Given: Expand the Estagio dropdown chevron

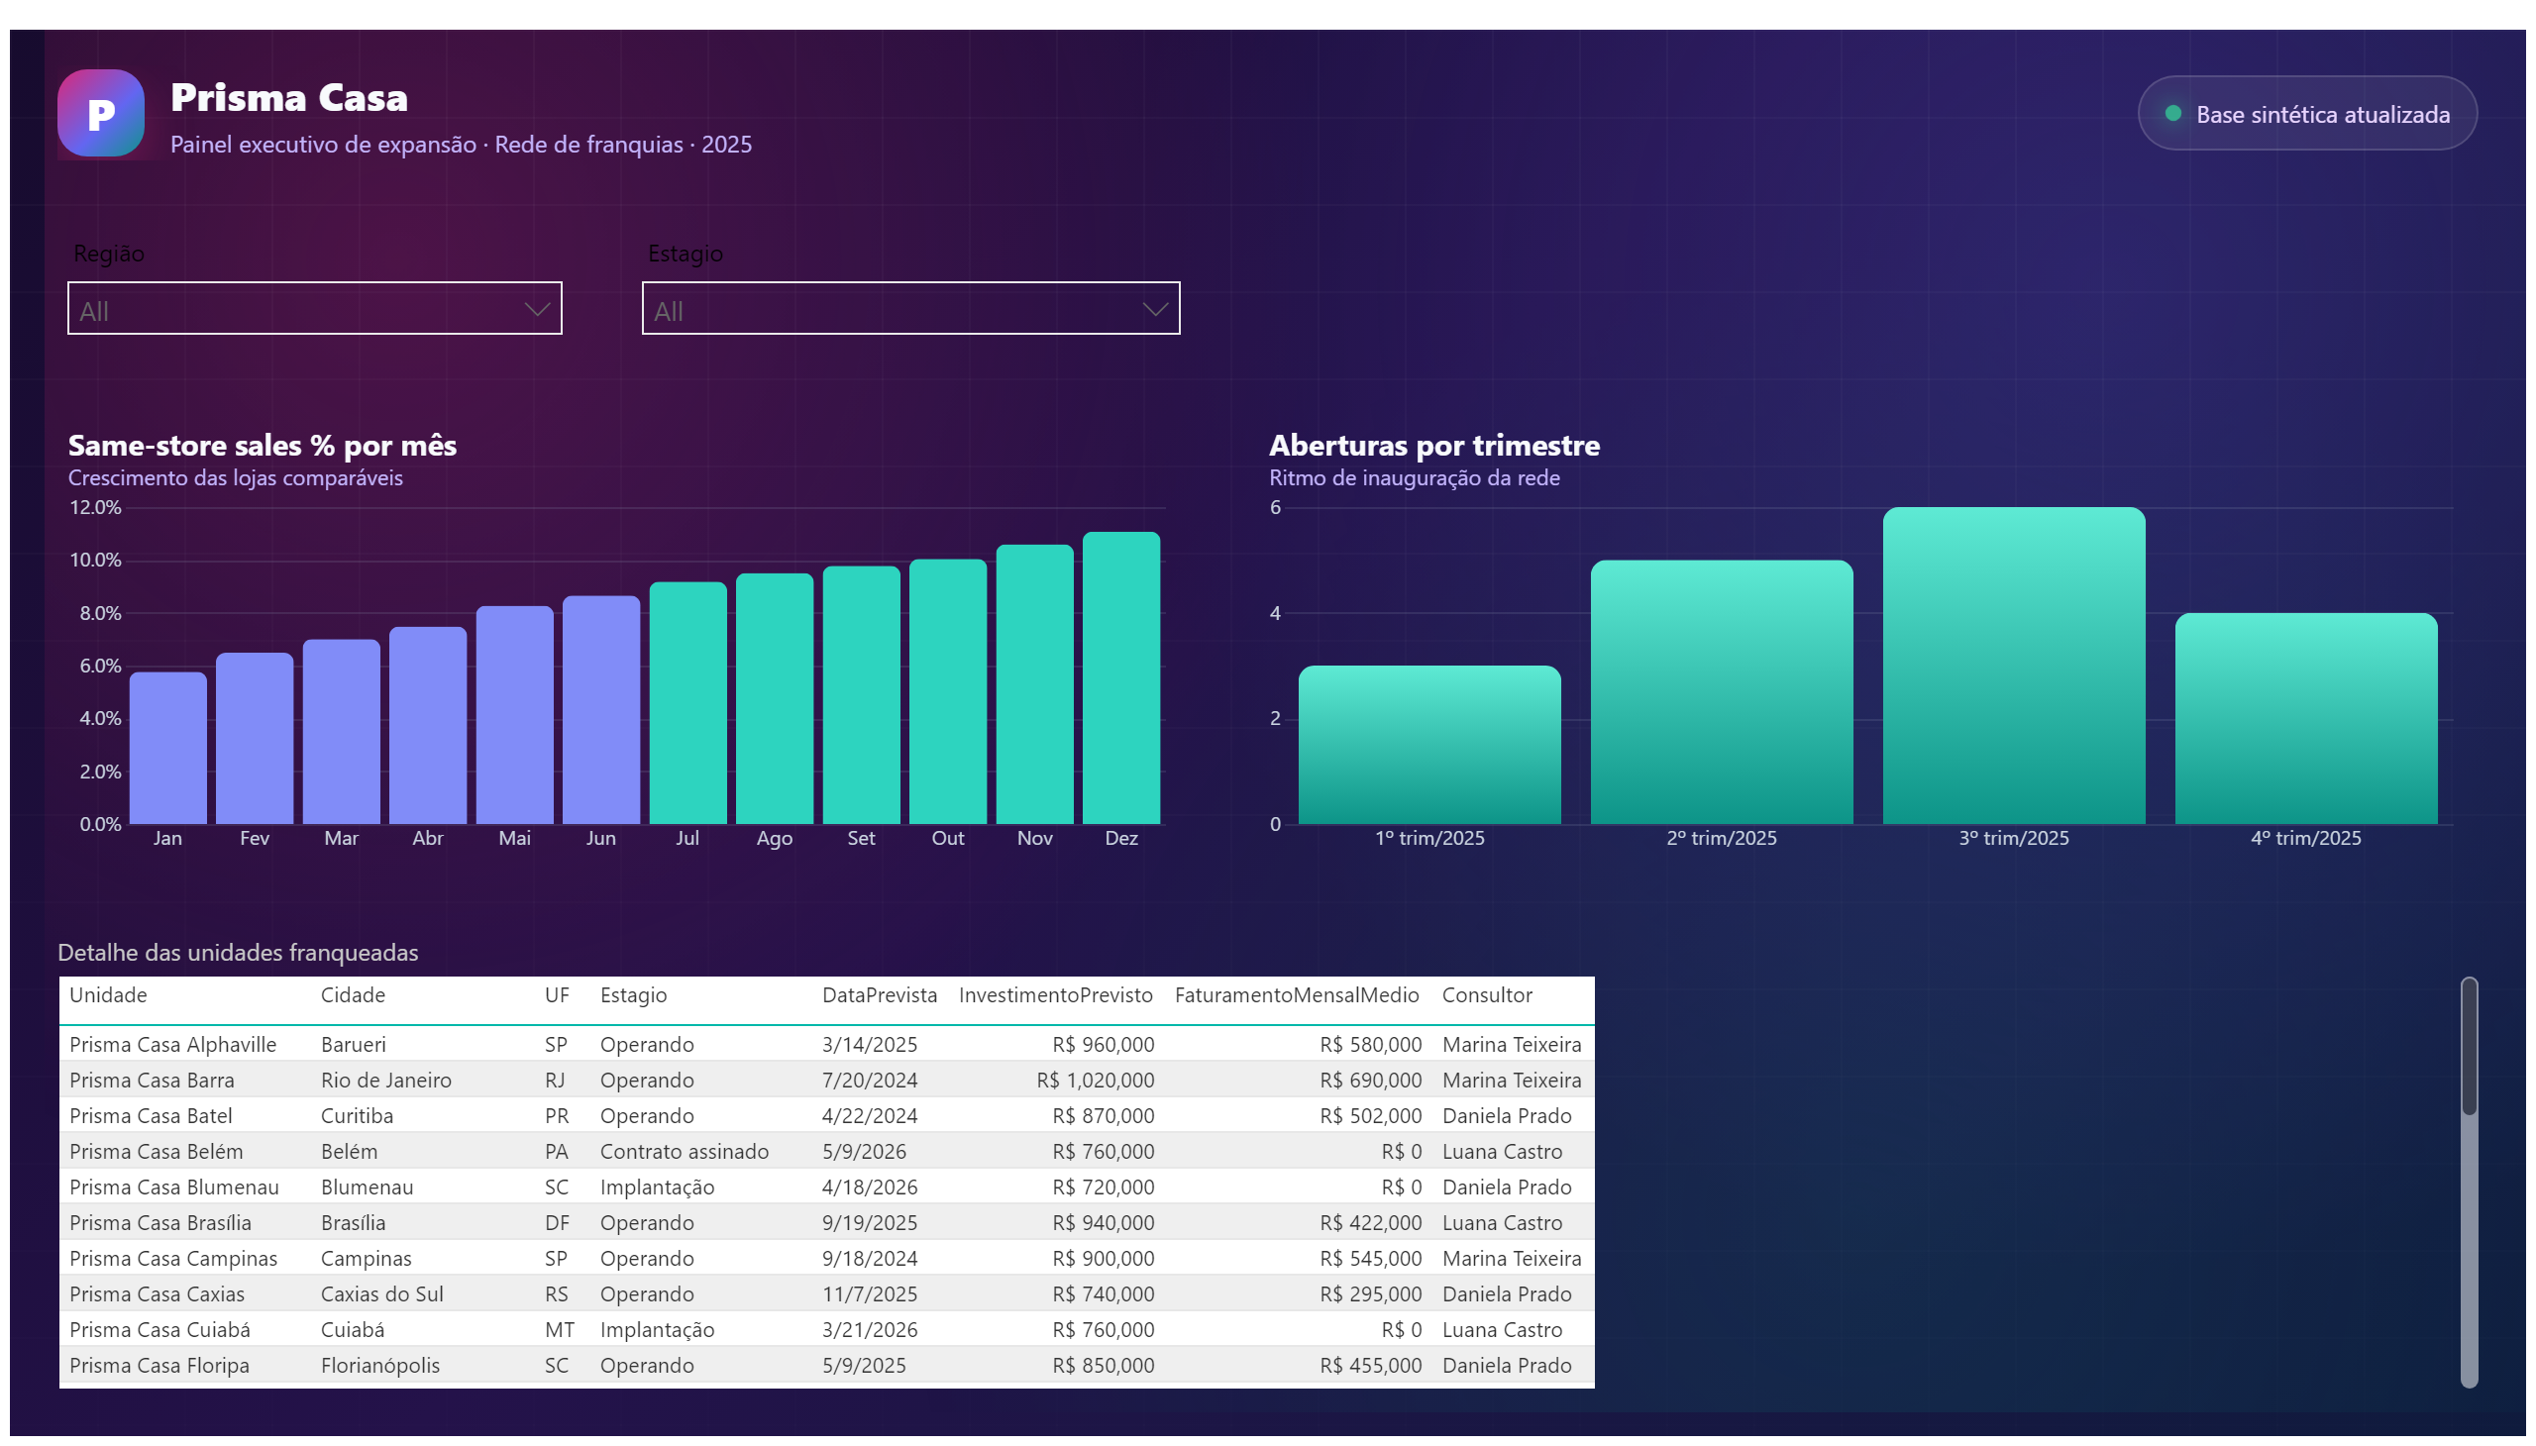Looking at the screenshot, I should click(1154, 310).
